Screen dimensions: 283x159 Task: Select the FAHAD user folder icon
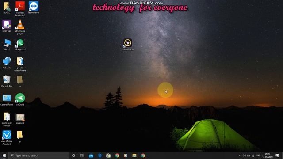tap(7, 8)
